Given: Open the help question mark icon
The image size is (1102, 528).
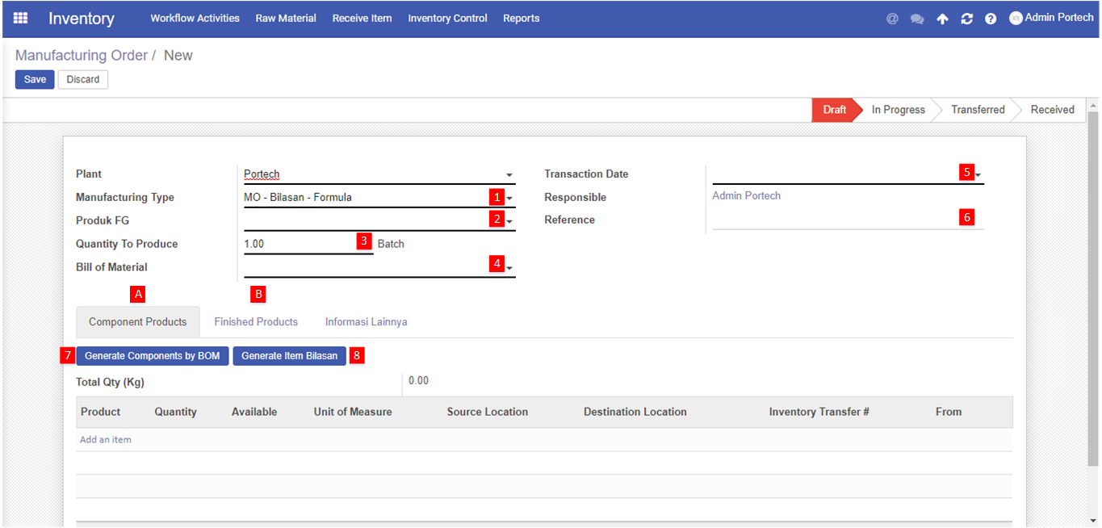Looking at the screenshot, I should point(991,19).
